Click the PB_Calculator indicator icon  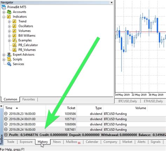15,45
